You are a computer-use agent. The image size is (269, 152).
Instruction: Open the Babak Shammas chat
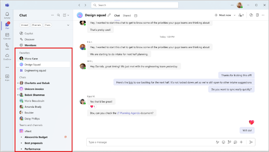coord(43,95)
